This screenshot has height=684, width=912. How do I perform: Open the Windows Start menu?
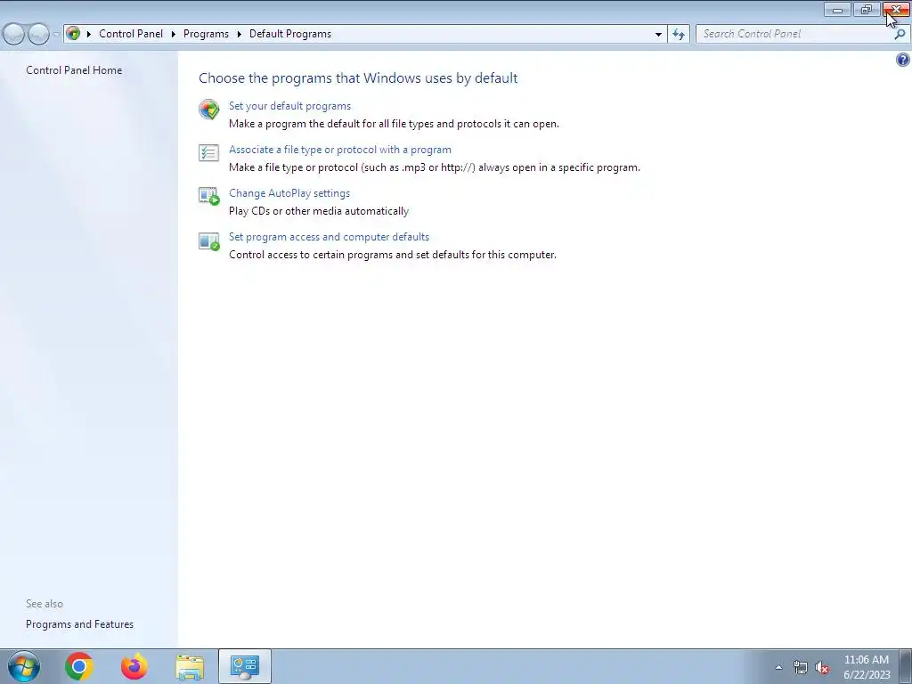[24, 666]
